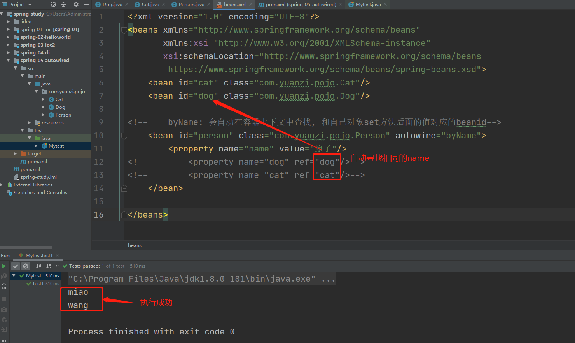Click line number 16 in gutter
Viewport: 575px width, 343px height.
[99, 215]
